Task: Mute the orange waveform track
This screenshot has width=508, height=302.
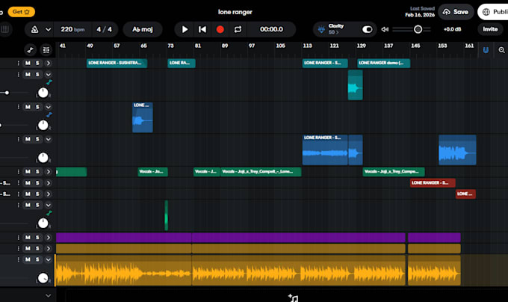Action: point(28,259)
